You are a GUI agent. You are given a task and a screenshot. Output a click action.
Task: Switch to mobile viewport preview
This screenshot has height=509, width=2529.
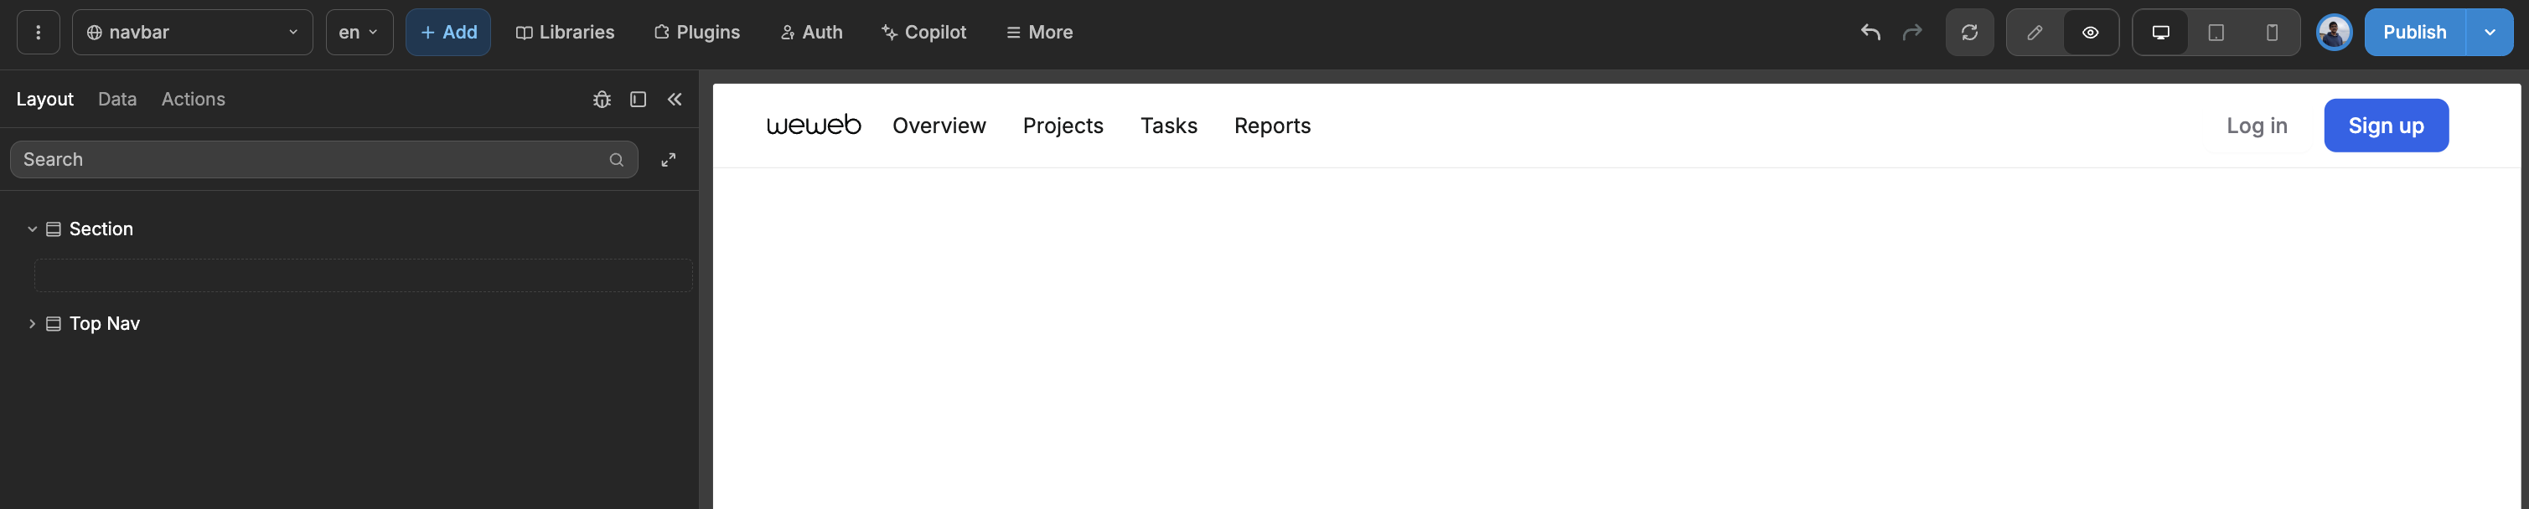[x=2270, y=31]
